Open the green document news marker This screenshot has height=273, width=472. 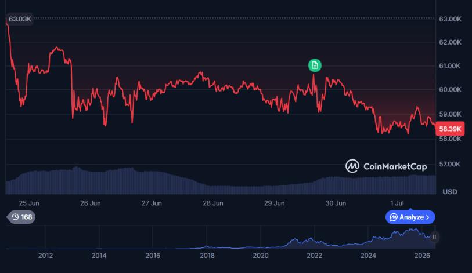pyautogui.click(x=315, y=65)
